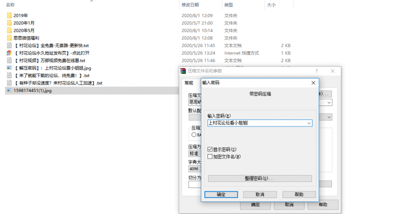Select the 解压密码 jpg image file icon
The width and height of the screenshot is (400, 214).
(x=9, y=68)
